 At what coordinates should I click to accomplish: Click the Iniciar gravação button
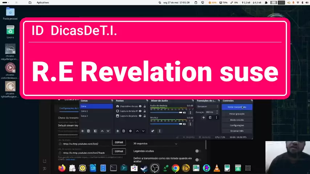point(237,114)
